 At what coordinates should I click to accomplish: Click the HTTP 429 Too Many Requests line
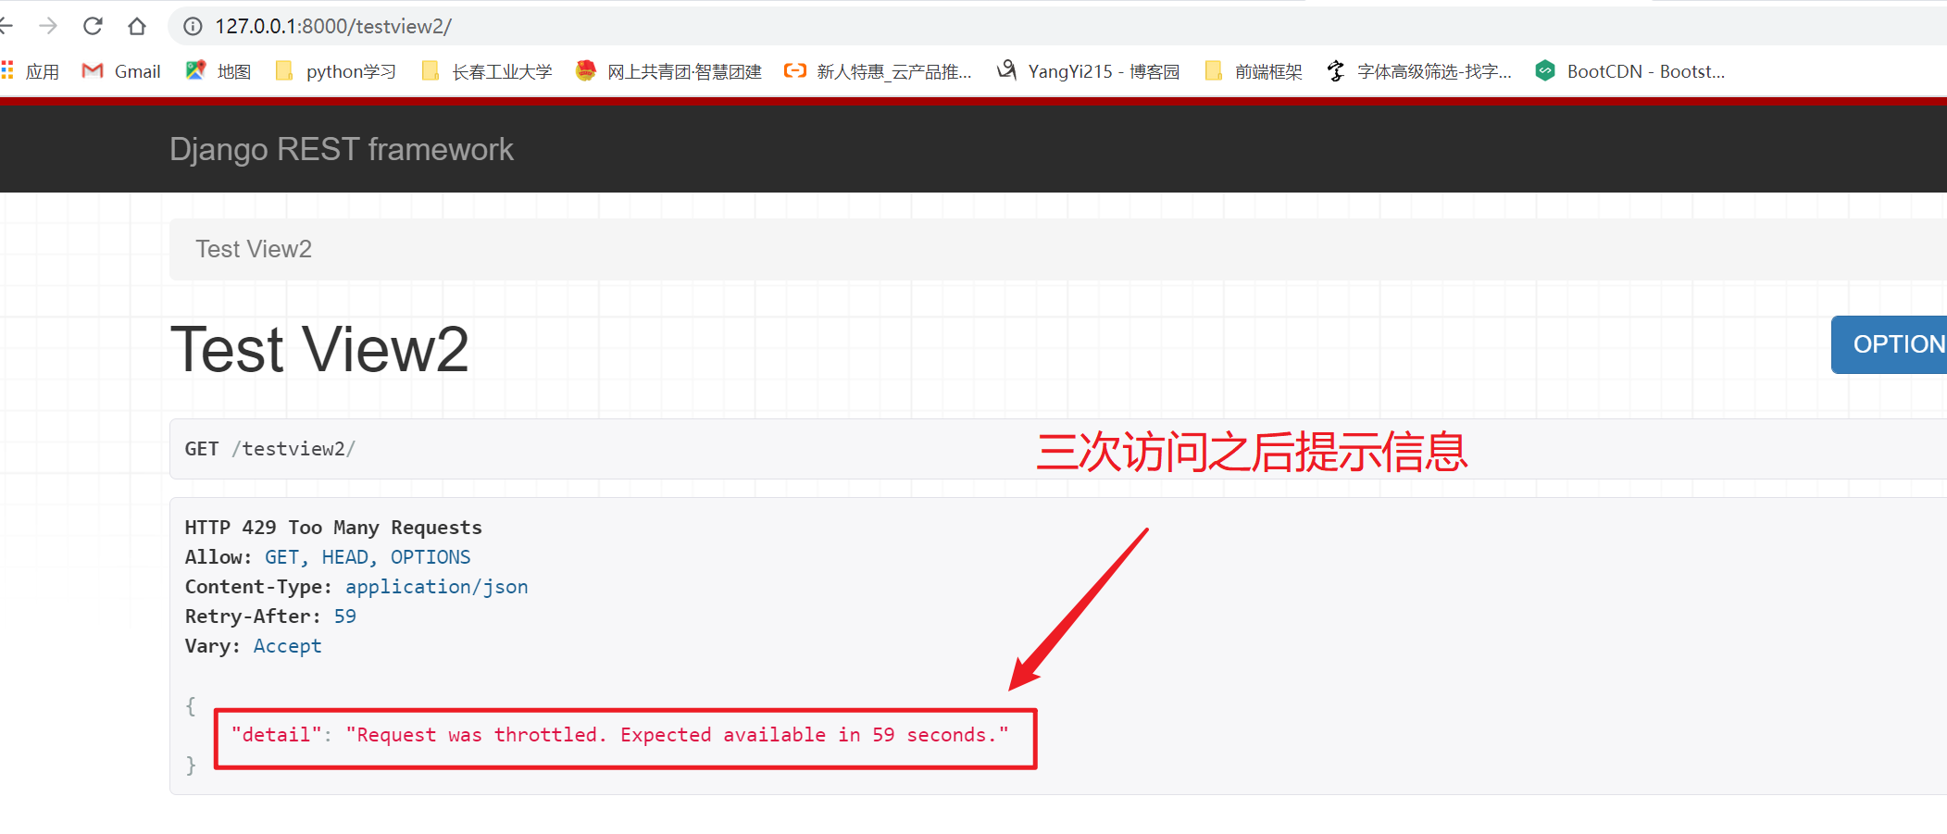pyautogui.click(x=333, y=528)
